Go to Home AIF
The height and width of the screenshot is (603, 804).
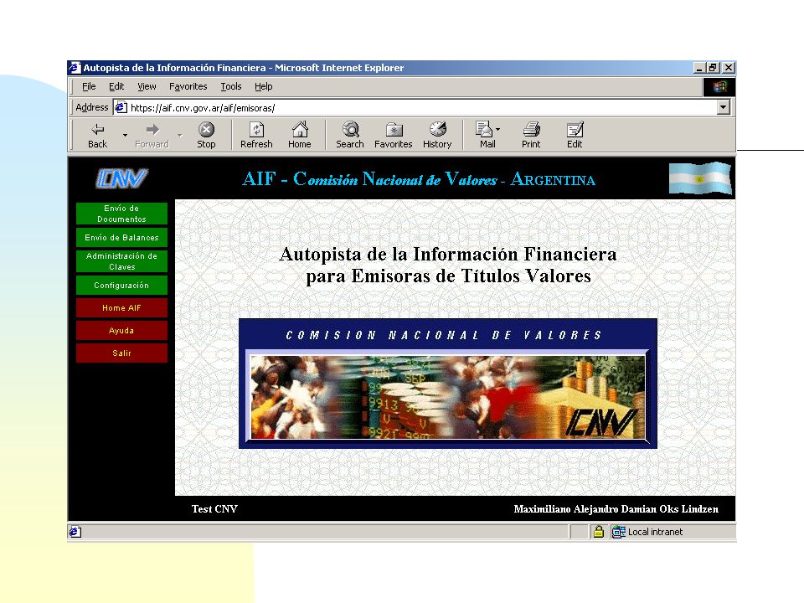pyautogui.click(x=121, y=307)
